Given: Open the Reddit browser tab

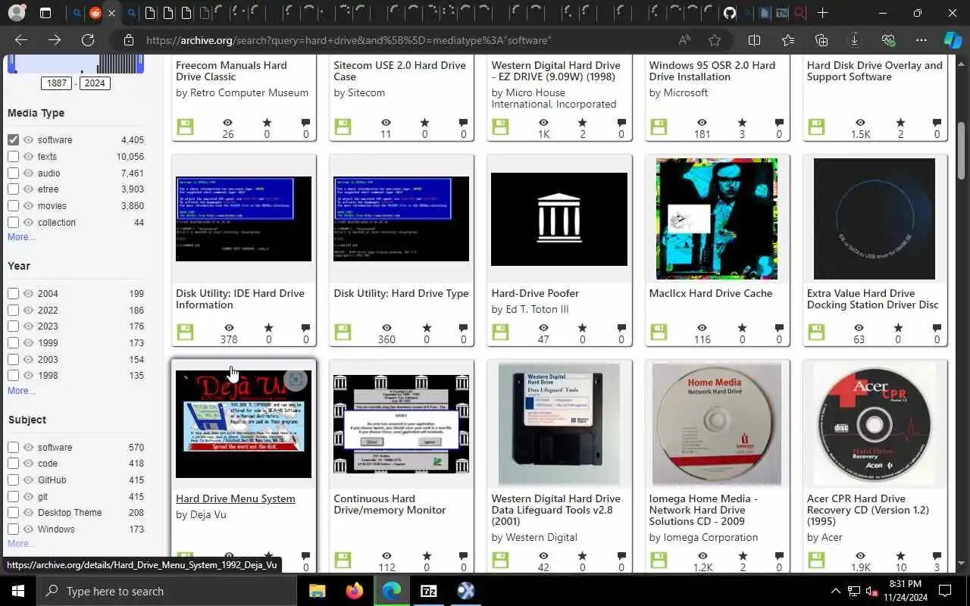Looking at the screenshot, I should click(95, 13).
